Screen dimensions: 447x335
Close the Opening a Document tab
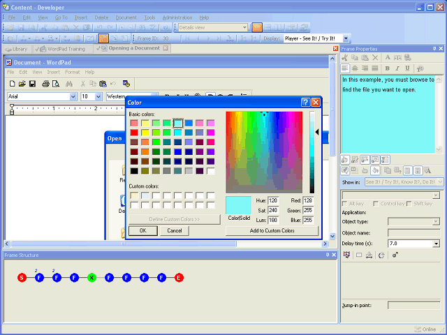click(166, 48)
